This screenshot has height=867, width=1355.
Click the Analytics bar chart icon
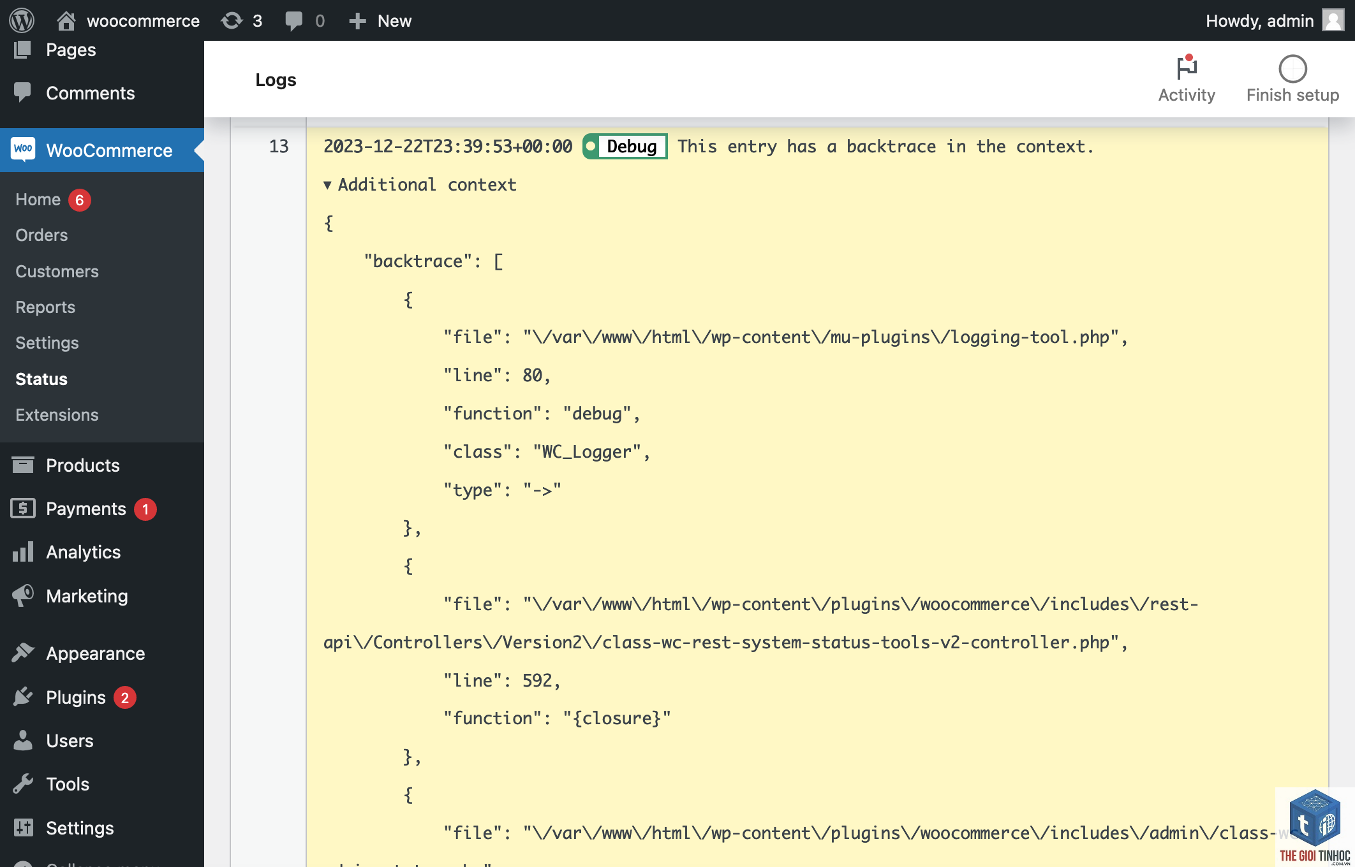click(22, 551)
